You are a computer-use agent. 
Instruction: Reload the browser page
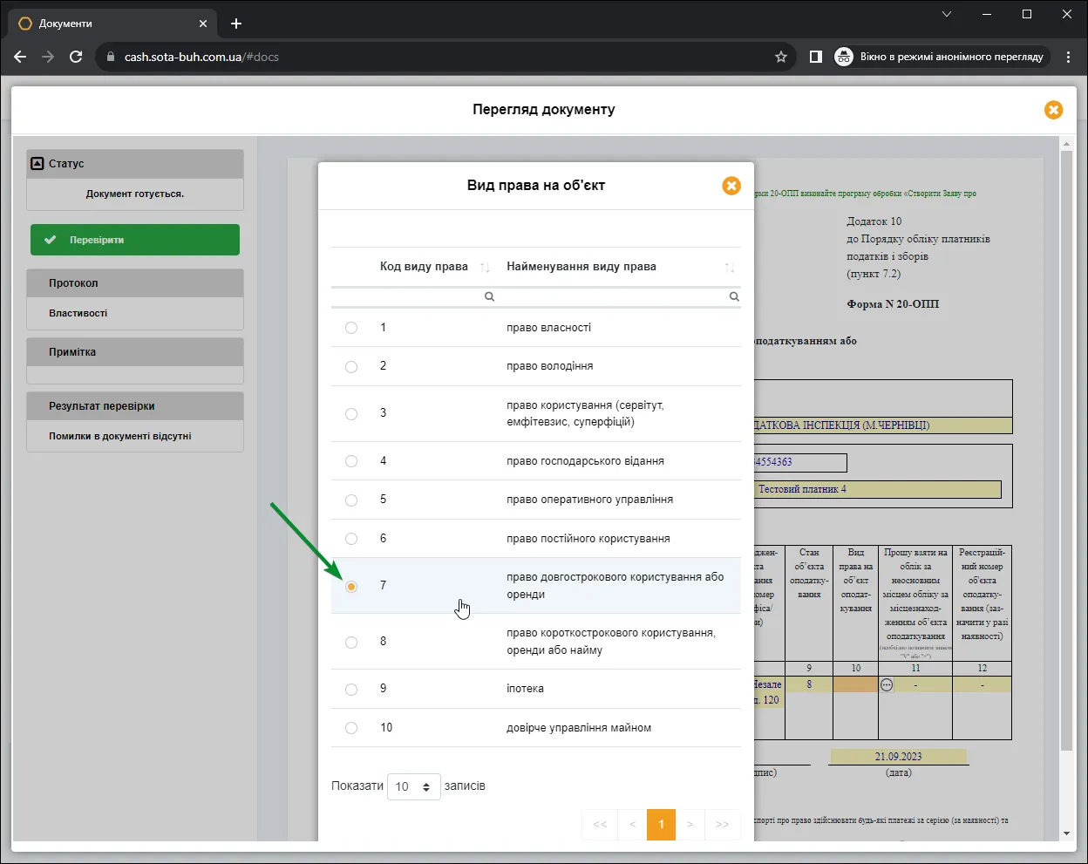tap(76, 57)
